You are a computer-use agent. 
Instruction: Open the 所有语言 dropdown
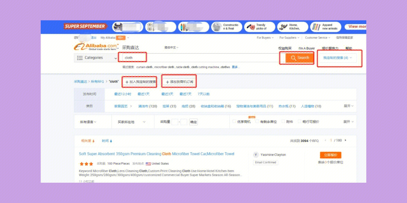tap(88, 122)
